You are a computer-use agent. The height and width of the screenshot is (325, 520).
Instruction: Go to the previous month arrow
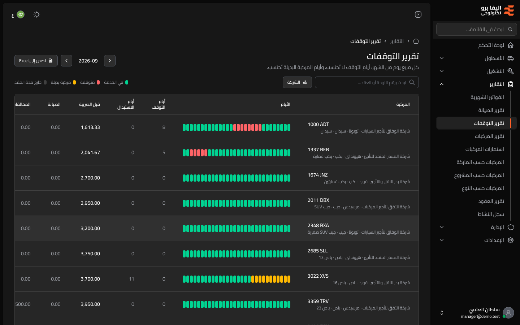(110, 61)
